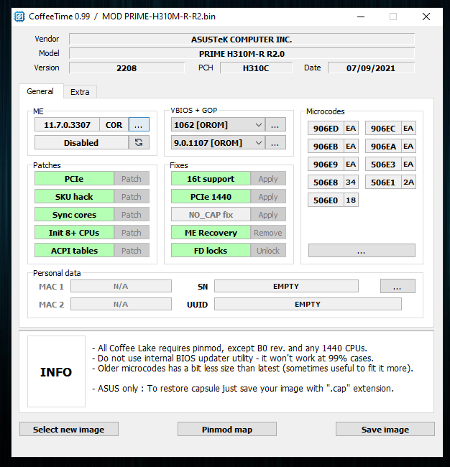
Task: Click the MAC 2 field
Action: [121, 304]
